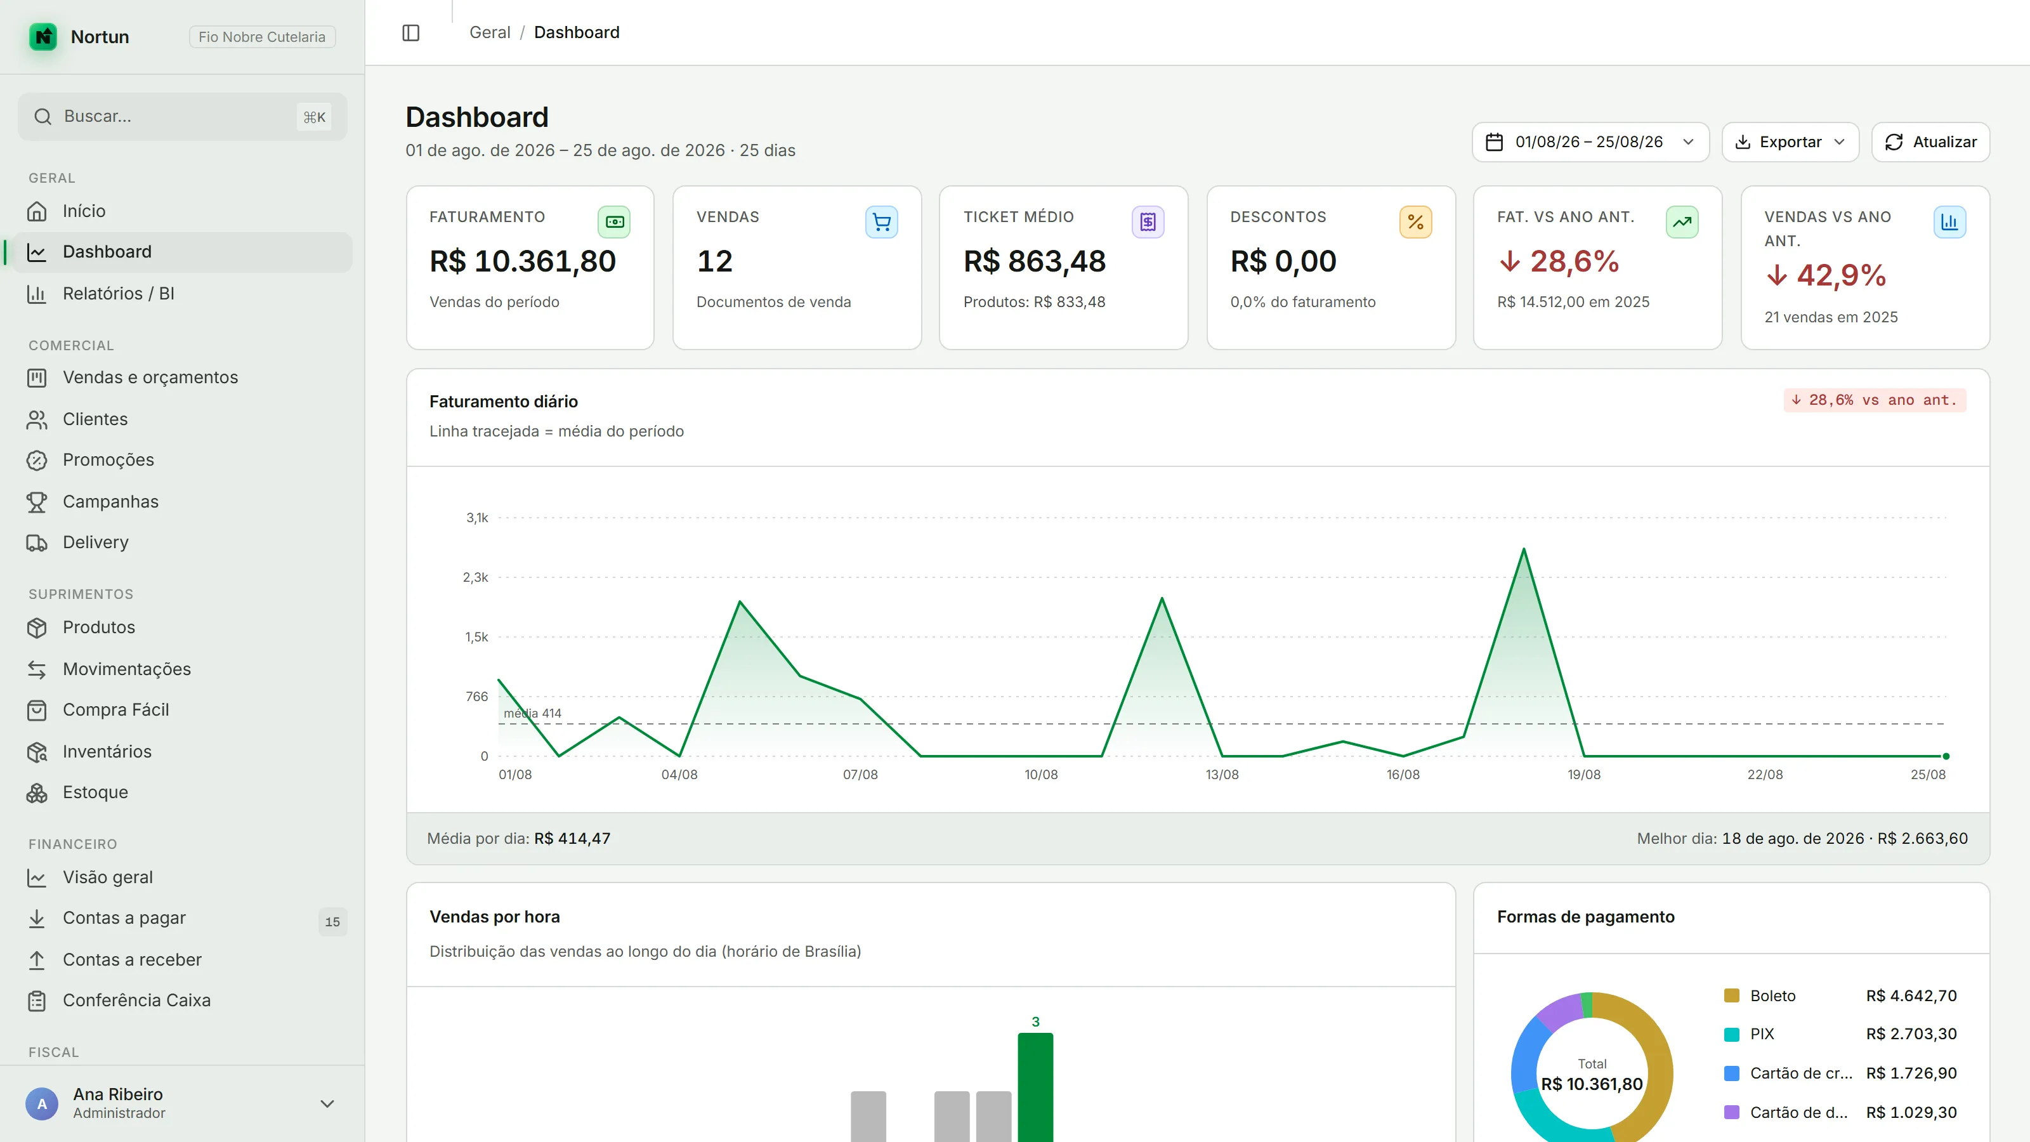Click the donut chart total R$ 10.361,80

[1592, 1084]
